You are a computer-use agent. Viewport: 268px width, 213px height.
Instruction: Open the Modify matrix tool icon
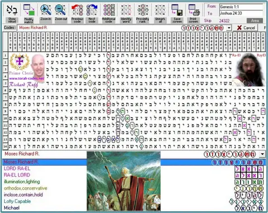29,9
